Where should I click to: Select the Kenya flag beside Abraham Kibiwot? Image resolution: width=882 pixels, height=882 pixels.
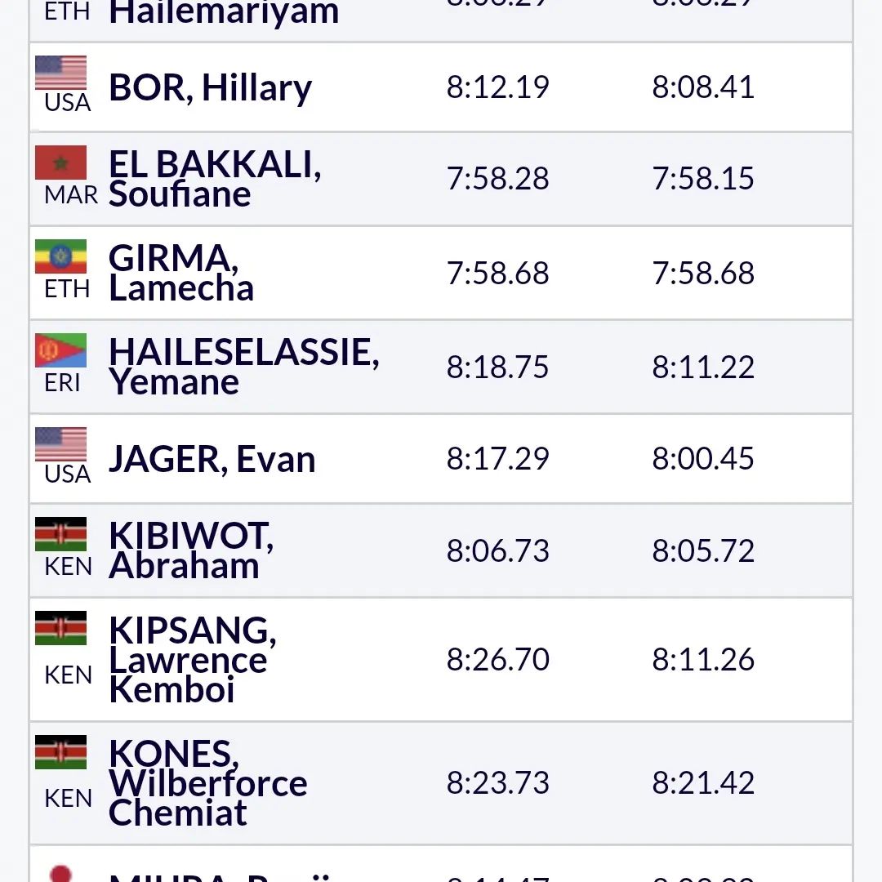[60, 535]
